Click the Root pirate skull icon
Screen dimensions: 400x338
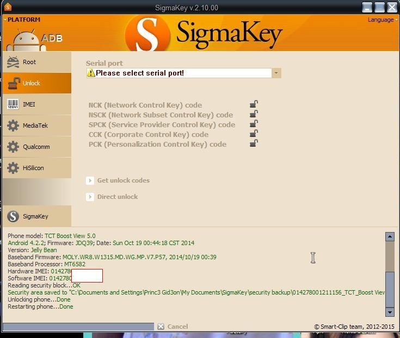tap(13, 62)
